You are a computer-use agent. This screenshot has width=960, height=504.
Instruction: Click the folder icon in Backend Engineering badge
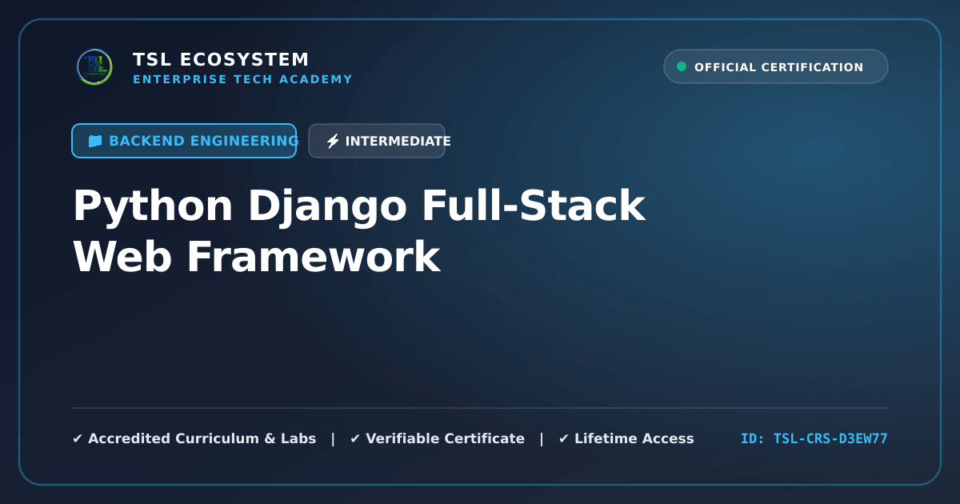[95, 141]
